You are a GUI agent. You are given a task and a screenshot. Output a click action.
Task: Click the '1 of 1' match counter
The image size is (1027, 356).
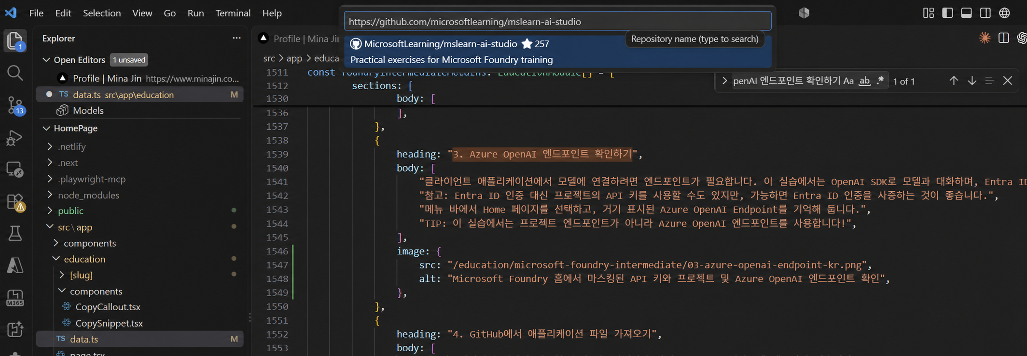904,81
